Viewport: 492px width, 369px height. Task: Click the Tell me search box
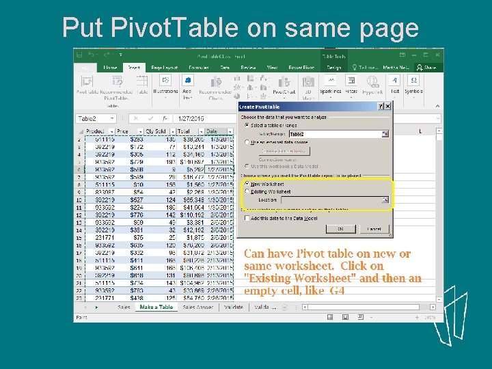(x=365, y=68)
